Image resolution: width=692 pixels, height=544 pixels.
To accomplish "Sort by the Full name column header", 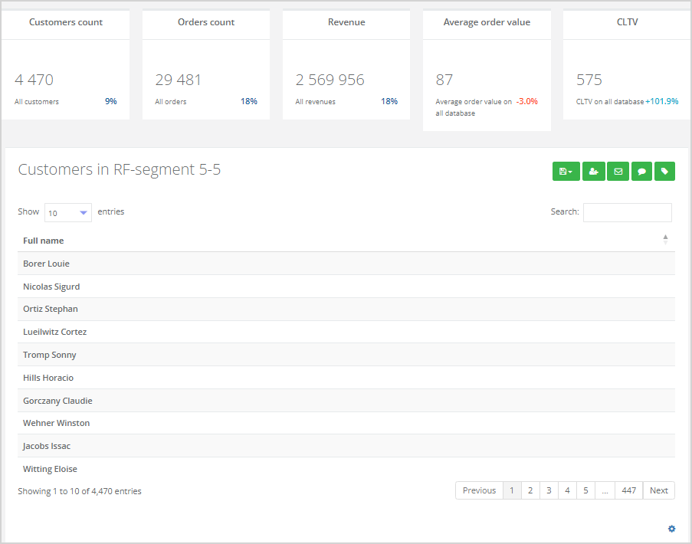I will coord(44,241).
